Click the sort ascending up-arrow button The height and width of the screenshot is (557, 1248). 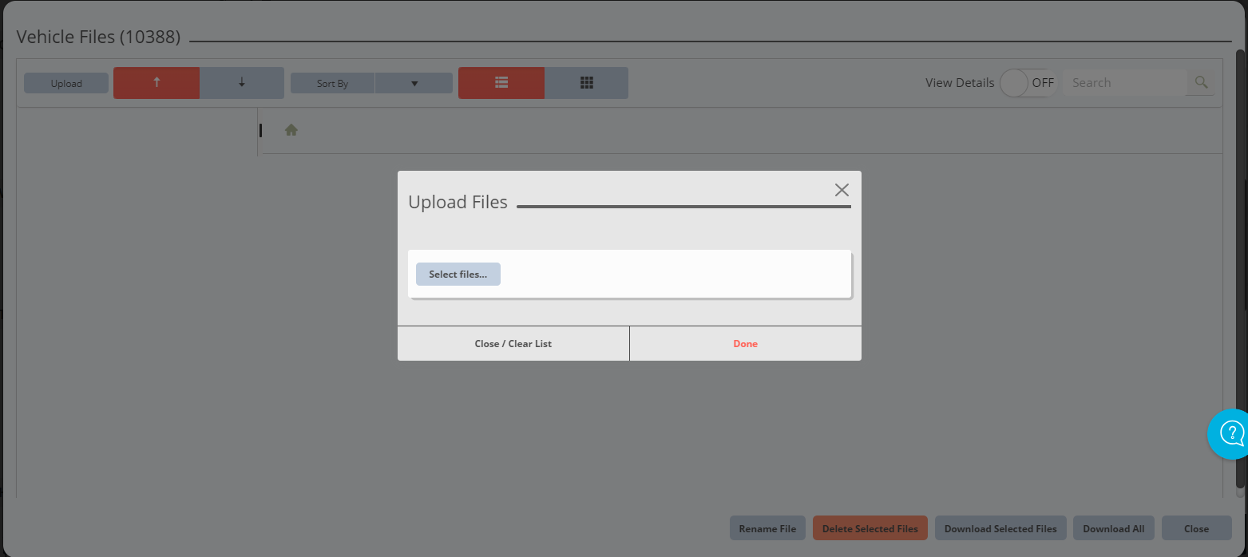point(156,83)
